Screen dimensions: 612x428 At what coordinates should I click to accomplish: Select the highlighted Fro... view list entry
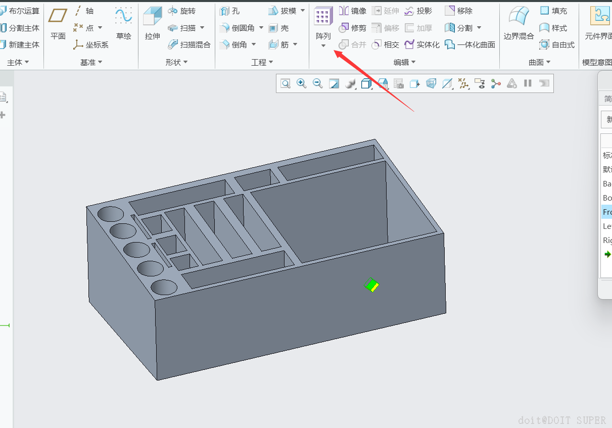(x=607, y=212)
